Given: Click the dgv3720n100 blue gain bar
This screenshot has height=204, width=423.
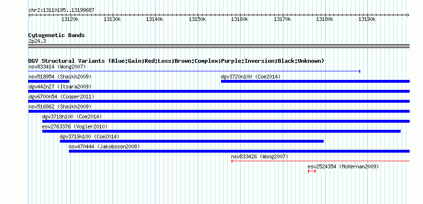Looking at the screenshot, I should [x=316, y=81].
